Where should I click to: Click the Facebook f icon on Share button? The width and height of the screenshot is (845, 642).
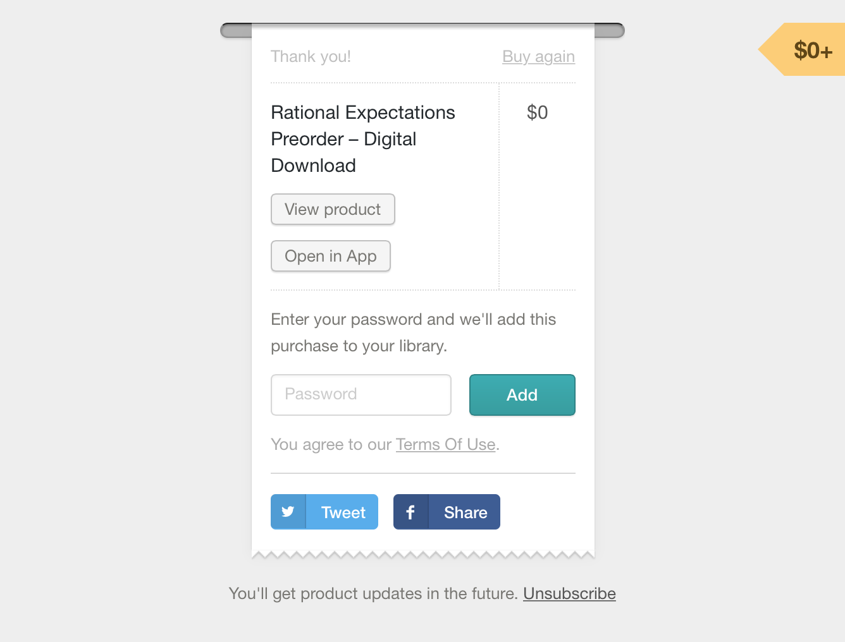[411, 512]
